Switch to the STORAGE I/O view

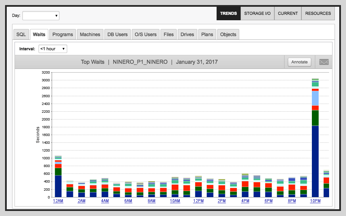tap(257, 13)
